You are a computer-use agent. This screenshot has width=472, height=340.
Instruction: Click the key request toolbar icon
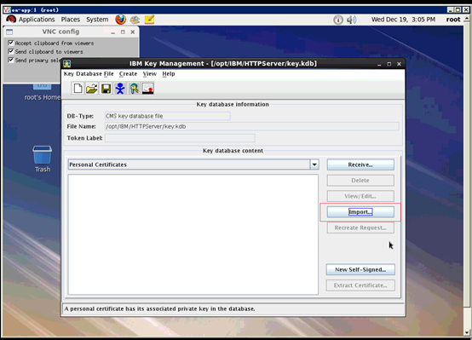click(x=134, y=89)
